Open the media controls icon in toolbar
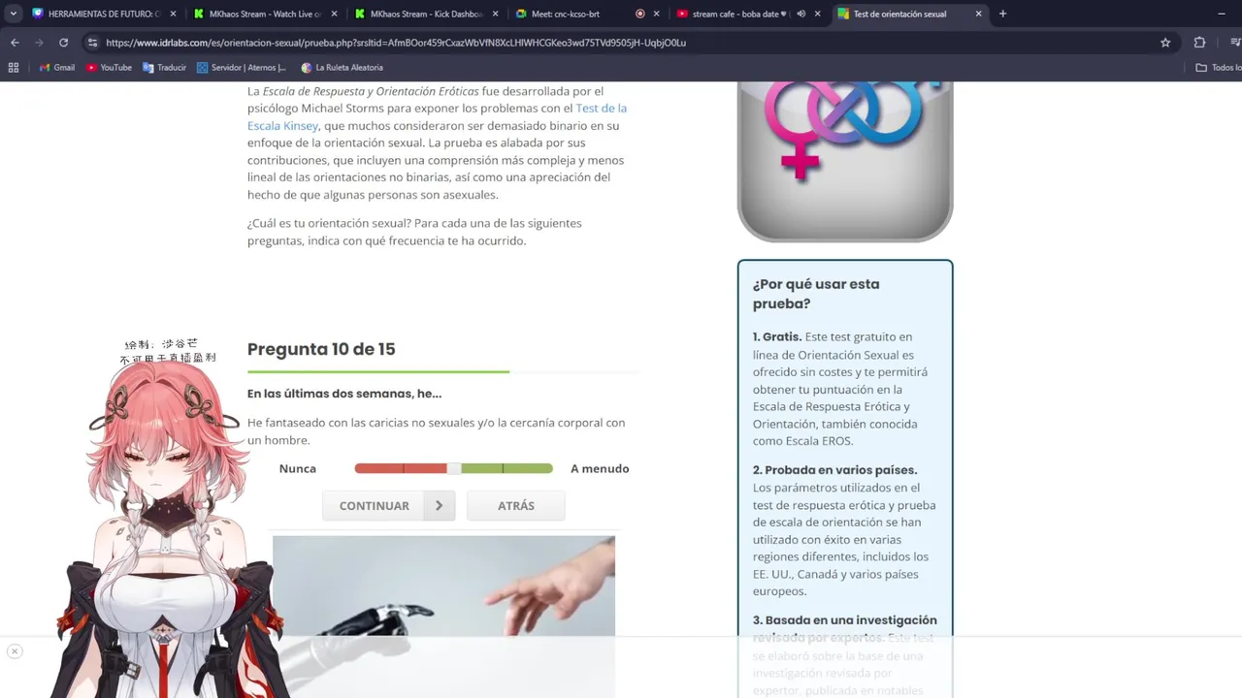 click(1235, 43)
